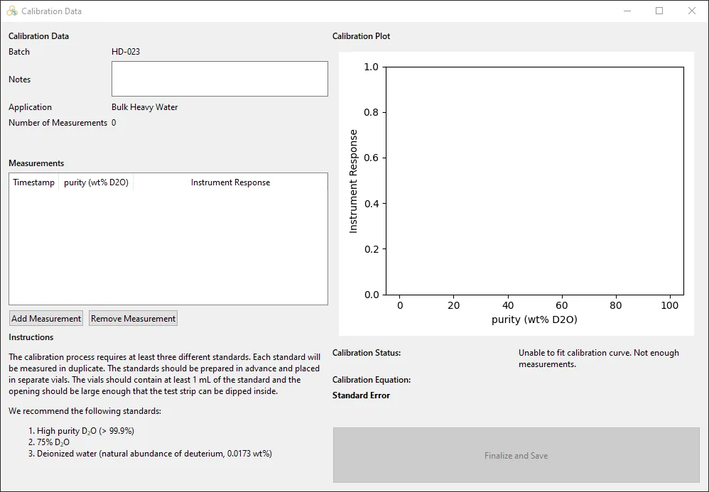
Task: Click the unable to fit calibration curve message
Action: [598, 359]
